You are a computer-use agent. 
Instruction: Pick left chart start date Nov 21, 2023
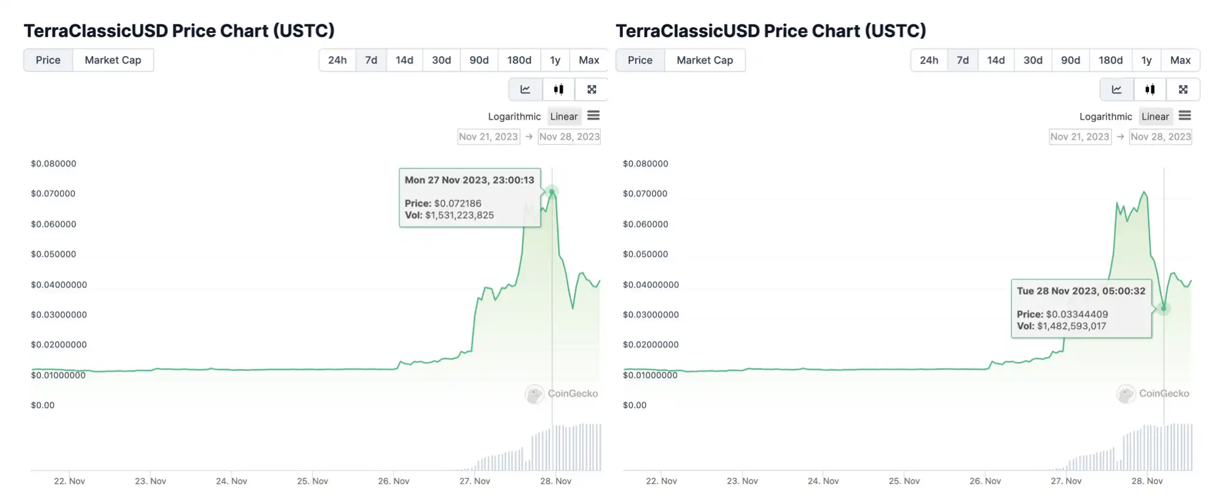click(488, 137)
